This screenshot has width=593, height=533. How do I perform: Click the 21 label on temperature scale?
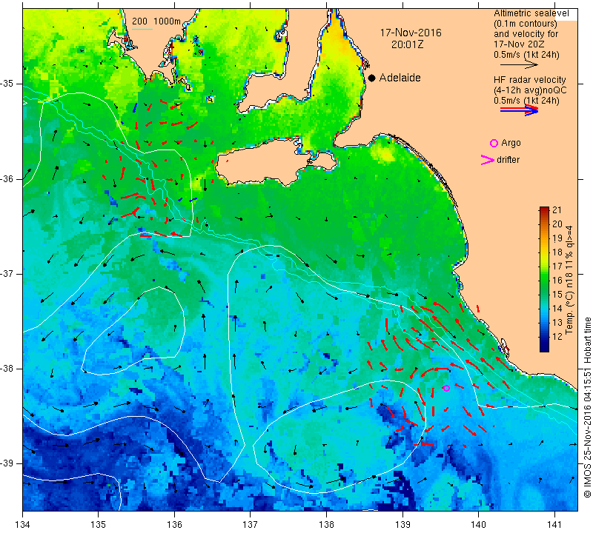(x=557, y=210)
